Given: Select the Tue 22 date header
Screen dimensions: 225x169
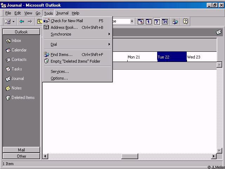Looking at the screenshot, I should coord(172,57).
